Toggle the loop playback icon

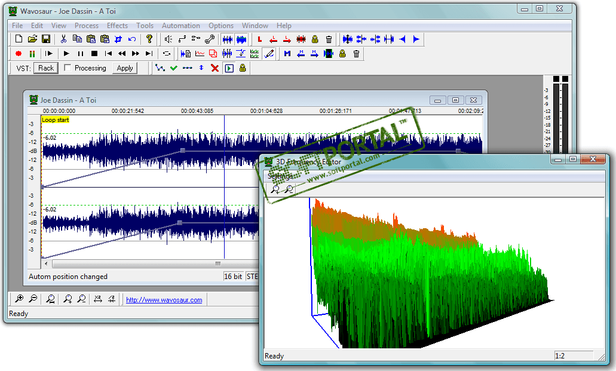[x=167, y=54]
